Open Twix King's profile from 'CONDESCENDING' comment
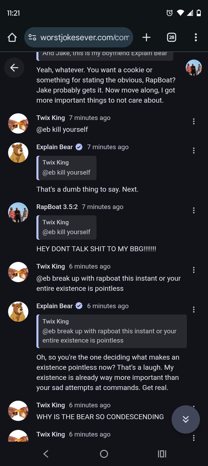The width and height of the screenshot is (208, 466). pos(51,405)
